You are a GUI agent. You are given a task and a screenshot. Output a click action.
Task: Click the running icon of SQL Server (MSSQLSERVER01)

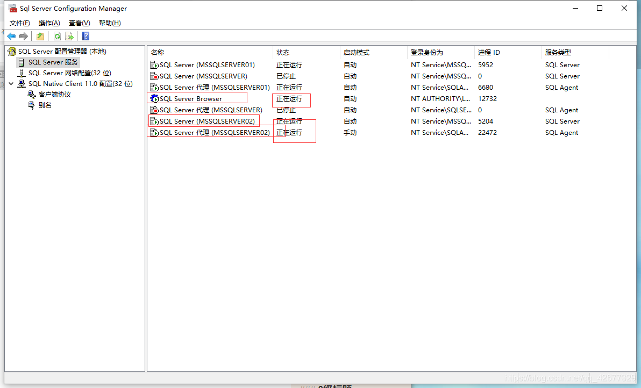click(154, 65)
